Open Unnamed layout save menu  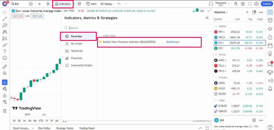pos(222,4)
